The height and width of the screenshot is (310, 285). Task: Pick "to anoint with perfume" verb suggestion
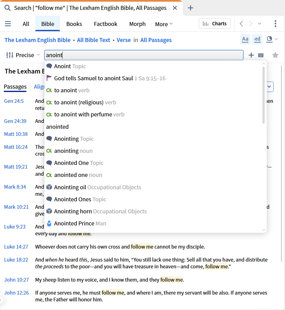[x=154, y=115]
